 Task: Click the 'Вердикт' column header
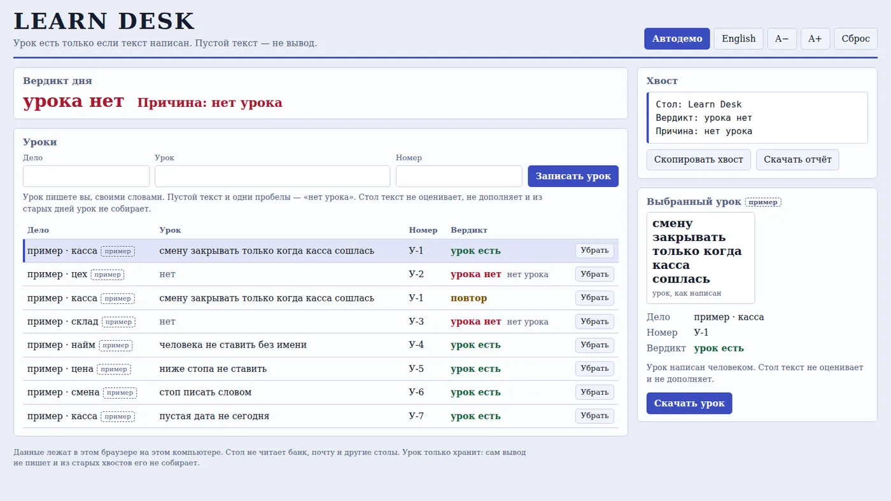469,230
